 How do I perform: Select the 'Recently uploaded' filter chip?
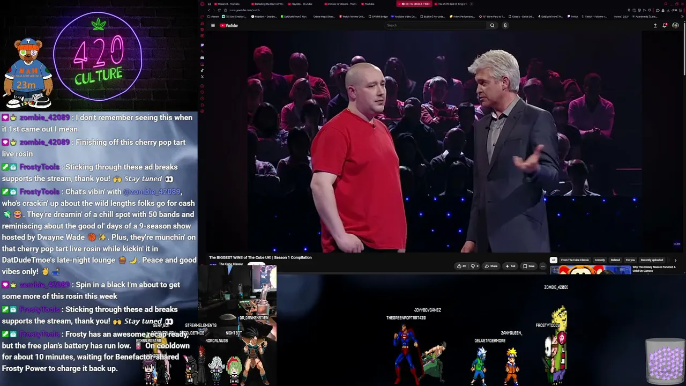click(x=652, y=260)
